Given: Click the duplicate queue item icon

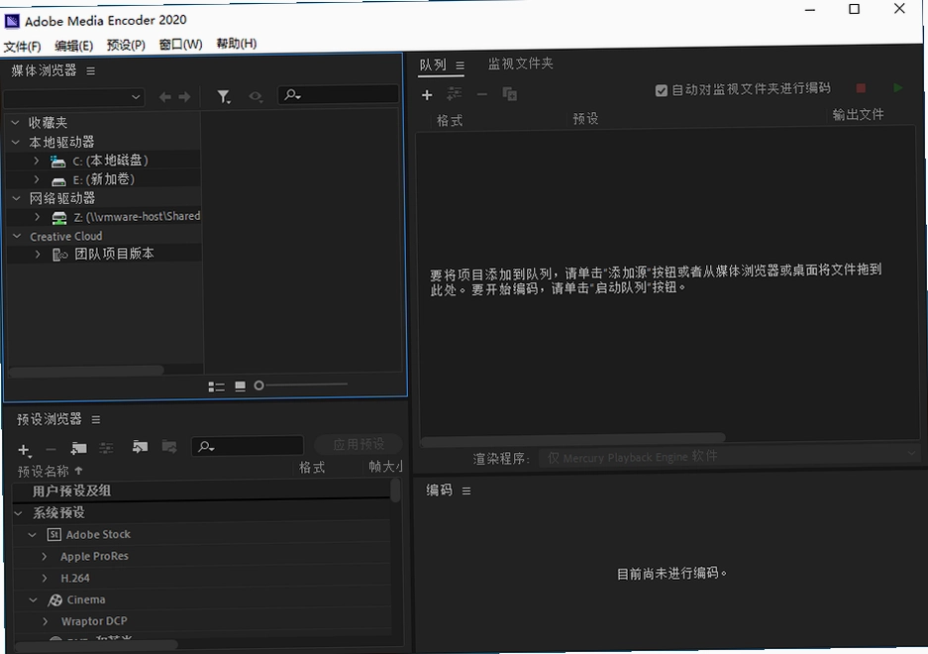Looking at the screenshot, I should 510,93.
